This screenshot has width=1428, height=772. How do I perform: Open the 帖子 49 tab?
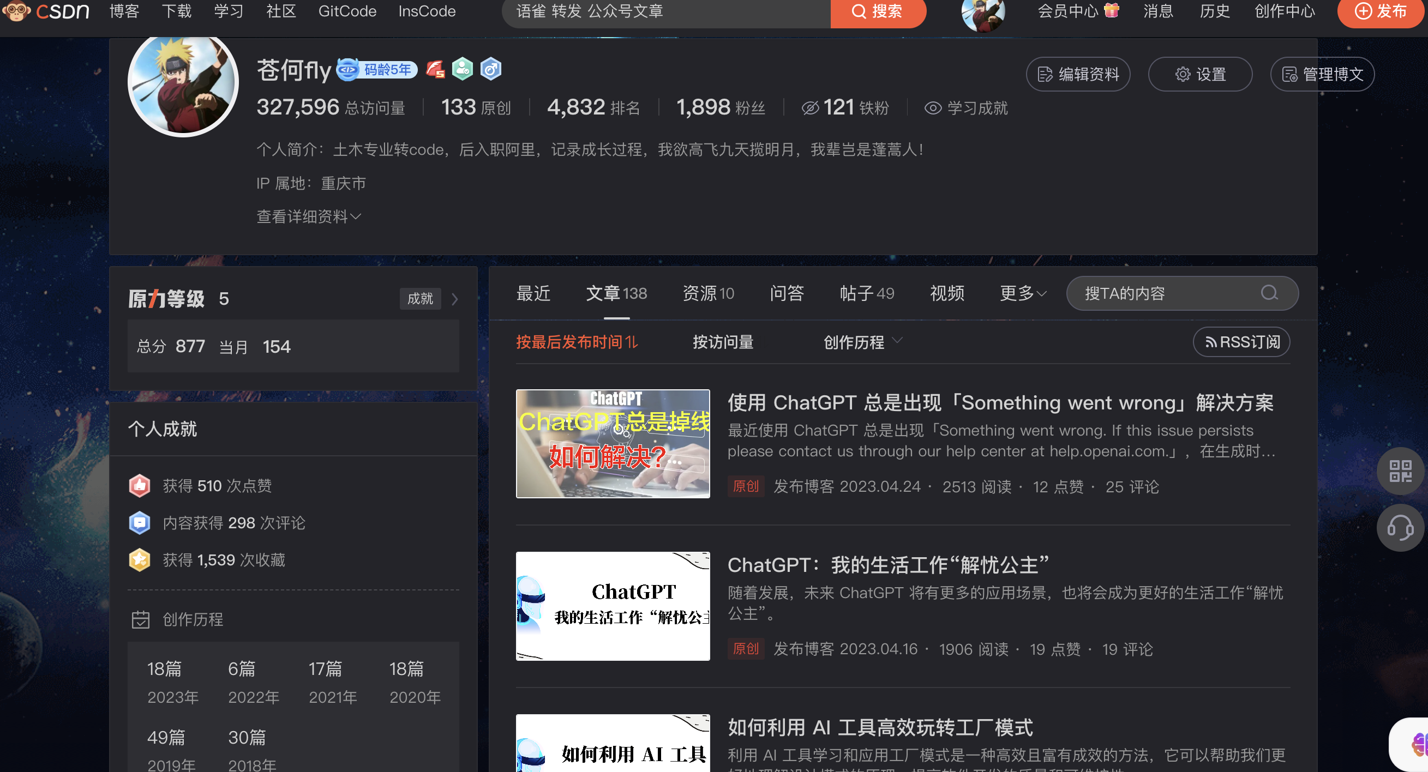click(866, 293)
